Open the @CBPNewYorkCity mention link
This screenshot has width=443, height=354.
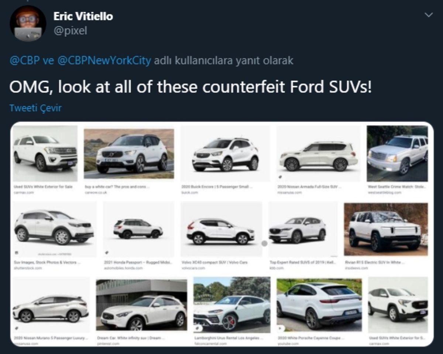coord(104,60)
